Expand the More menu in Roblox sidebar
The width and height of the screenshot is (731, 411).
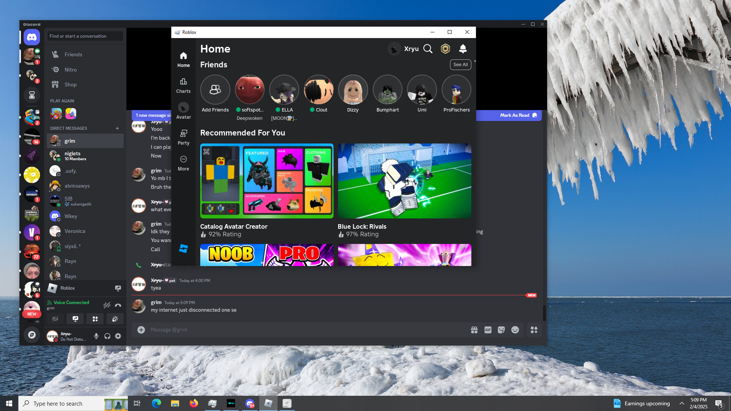tap(183, 163)
